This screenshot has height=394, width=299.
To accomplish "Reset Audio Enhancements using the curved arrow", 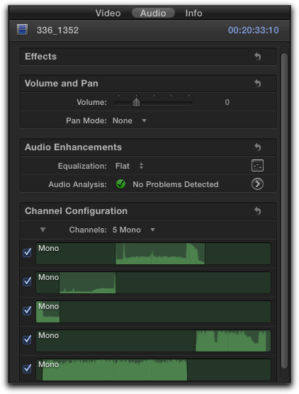I will pyautogui.click(x=257, y=147).
